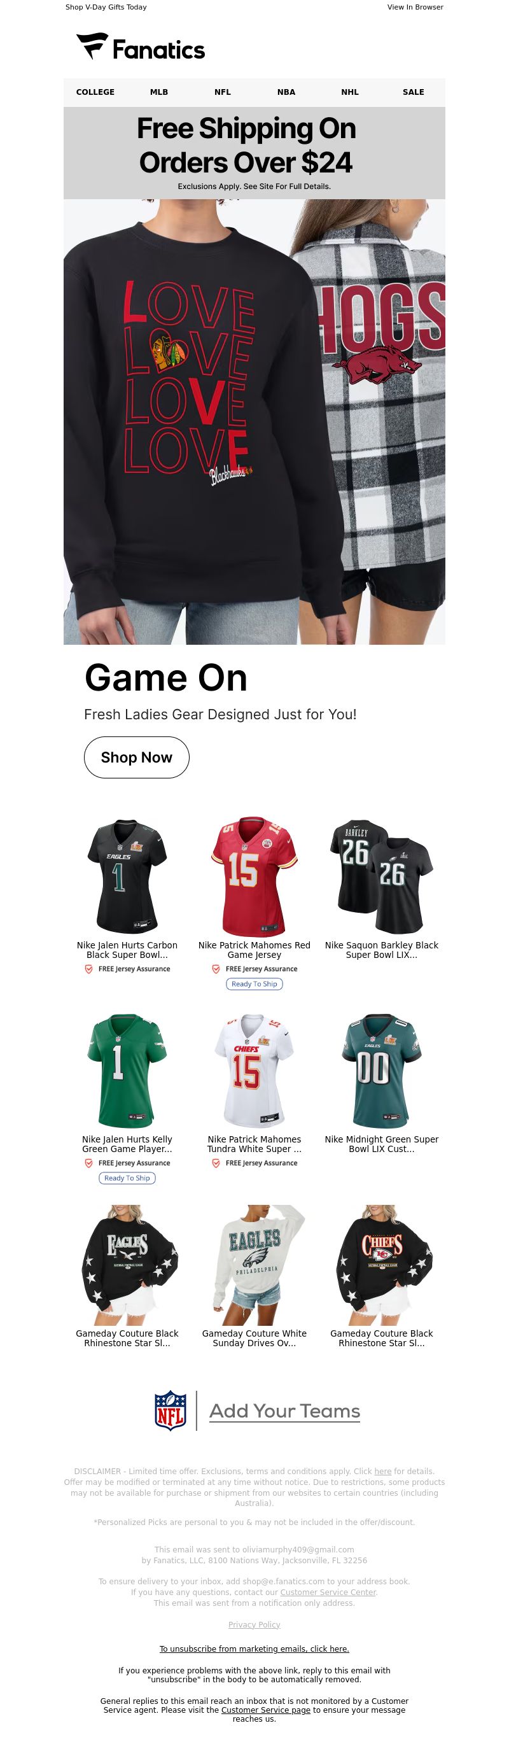
Task: Click the Fanatics logo
Action: pos(140,47)
